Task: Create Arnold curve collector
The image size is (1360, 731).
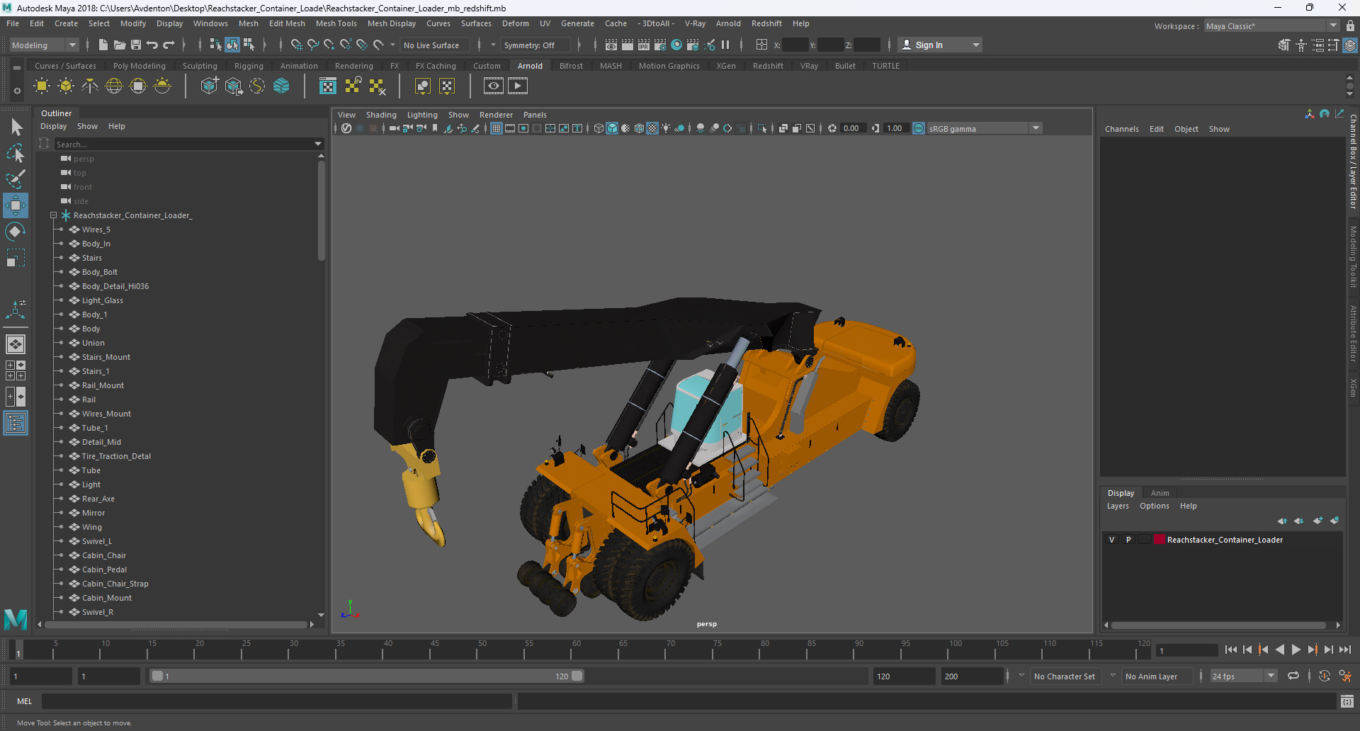Action: point(257,86)
